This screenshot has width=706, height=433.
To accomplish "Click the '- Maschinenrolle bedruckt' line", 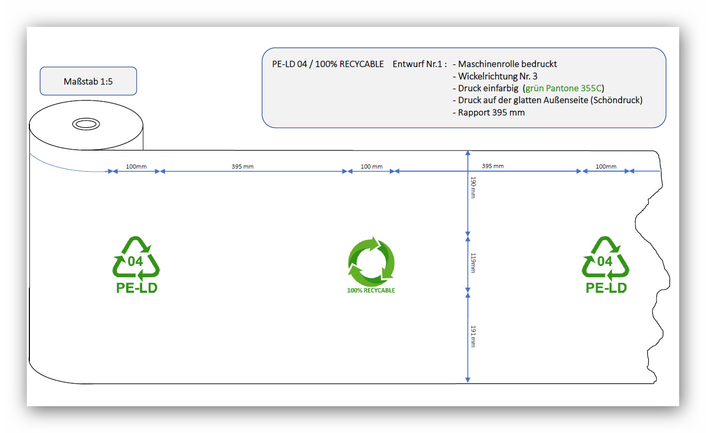I will click(504, 64).
